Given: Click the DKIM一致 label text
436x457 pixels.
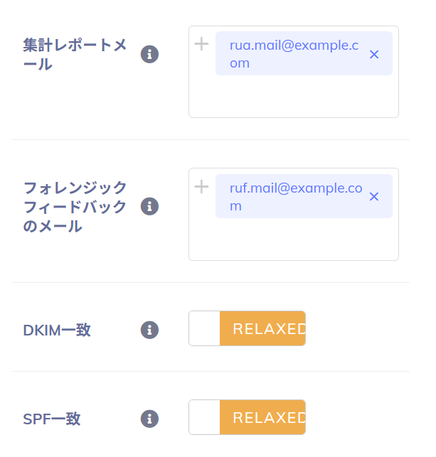Looking at the screenshot, I should pos(57,330).
